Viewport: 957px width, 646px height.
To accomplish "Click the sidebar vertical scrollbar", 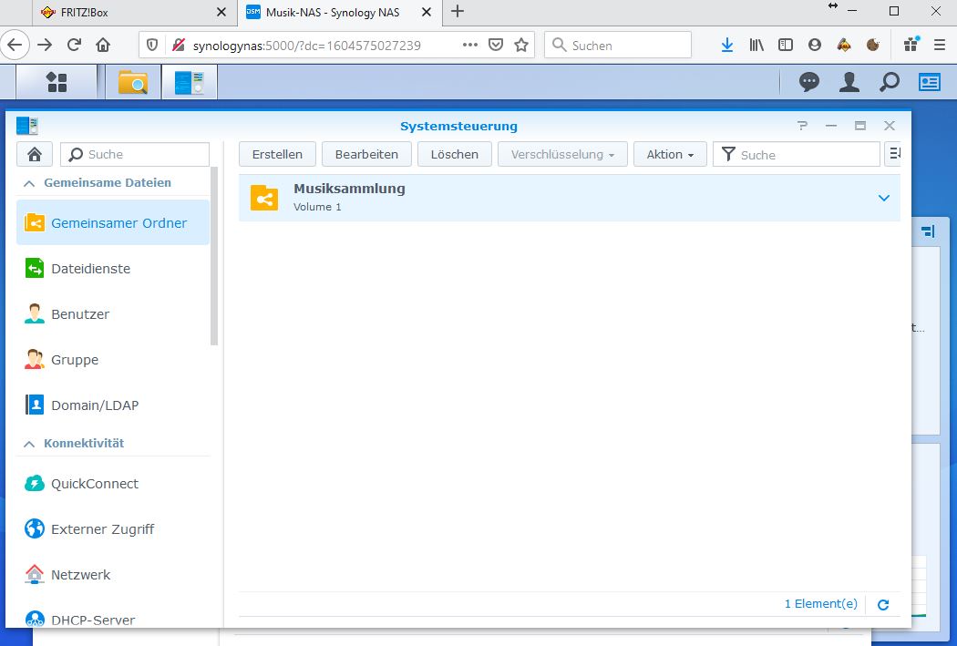I will [x=214, y=256].
